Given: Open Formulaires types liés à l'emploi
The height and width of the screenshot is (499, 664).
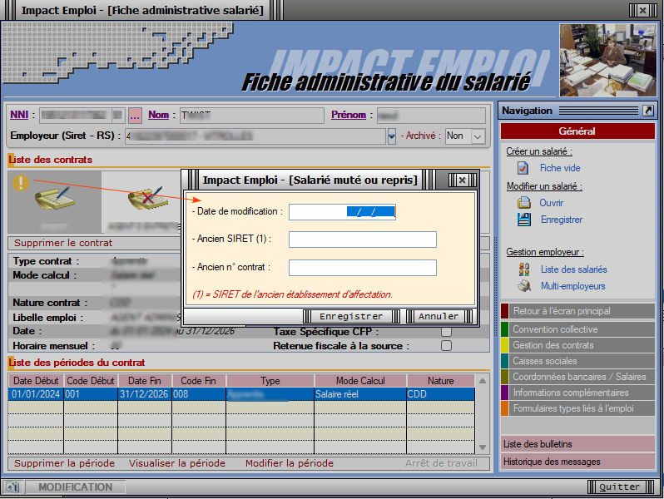Looking at the screenshot, I should (577, 408).
